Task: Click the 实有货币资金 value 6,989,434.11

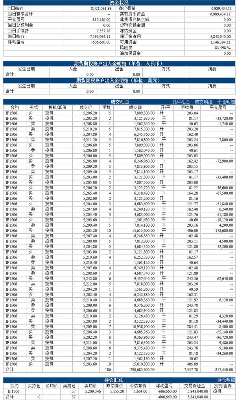Action: [220, 14]
